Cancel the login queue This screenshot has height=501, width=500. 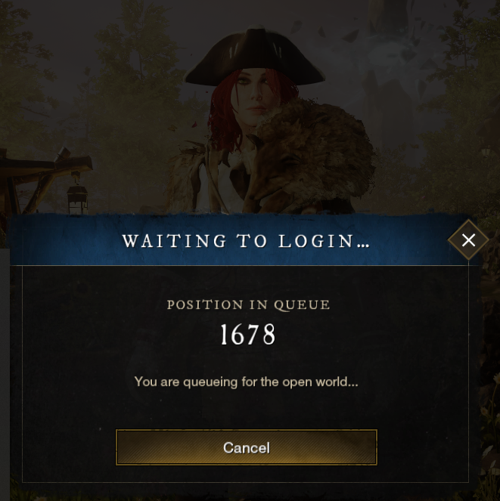(x=247, y=447)
